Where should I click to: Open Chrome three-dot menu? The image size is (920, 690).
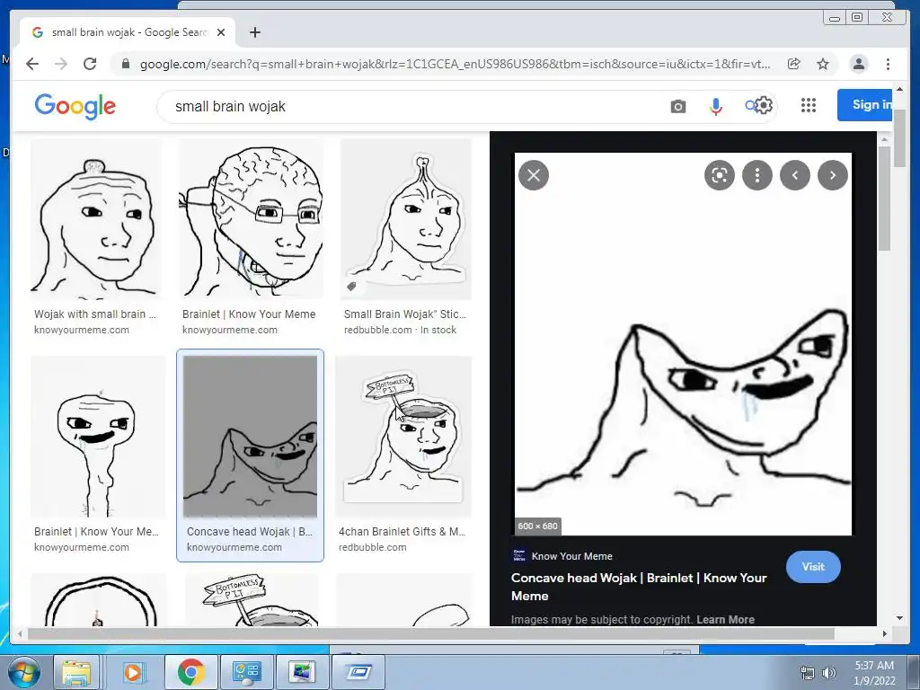(888, 64)
